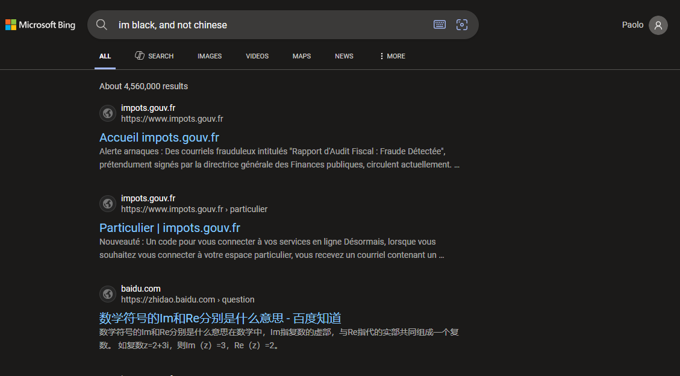Start a visual search with the camera icon

point(462,25)
